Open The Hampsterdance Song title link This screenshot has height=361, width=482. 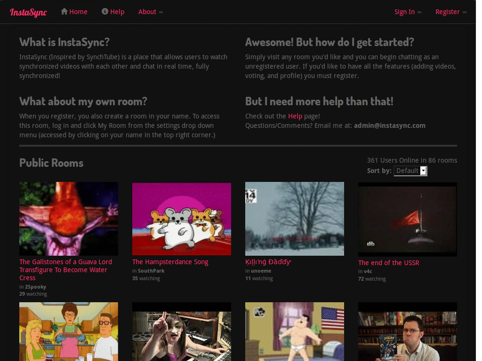(170, 262)
